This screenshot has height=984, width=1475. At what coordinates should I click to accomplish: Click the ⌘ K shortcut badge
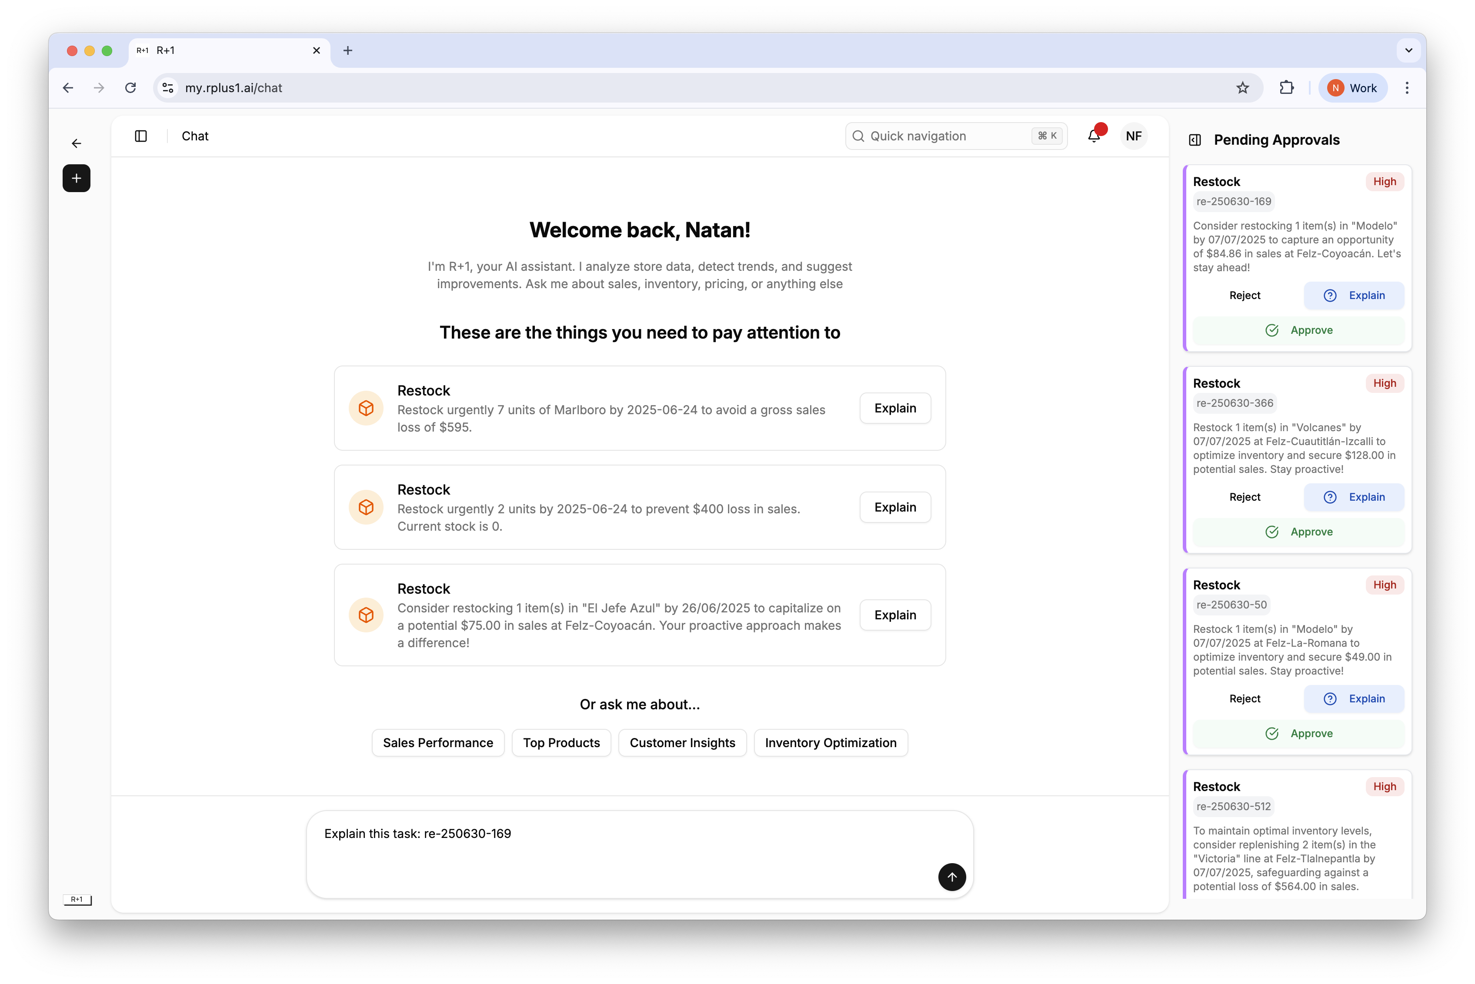pyautogui.click(x=1047, y=136)
